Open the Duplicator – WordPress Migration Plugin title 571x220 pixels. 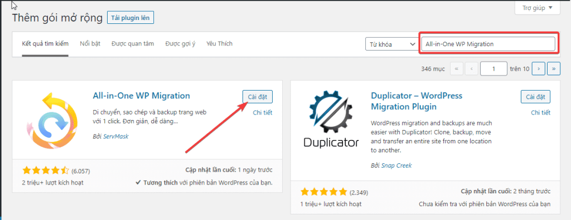point(417,101)
